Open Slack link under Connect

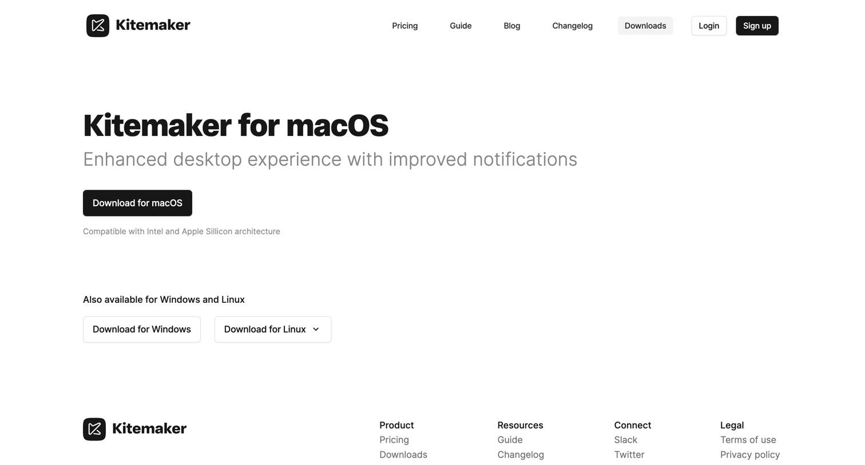(626, 440)
